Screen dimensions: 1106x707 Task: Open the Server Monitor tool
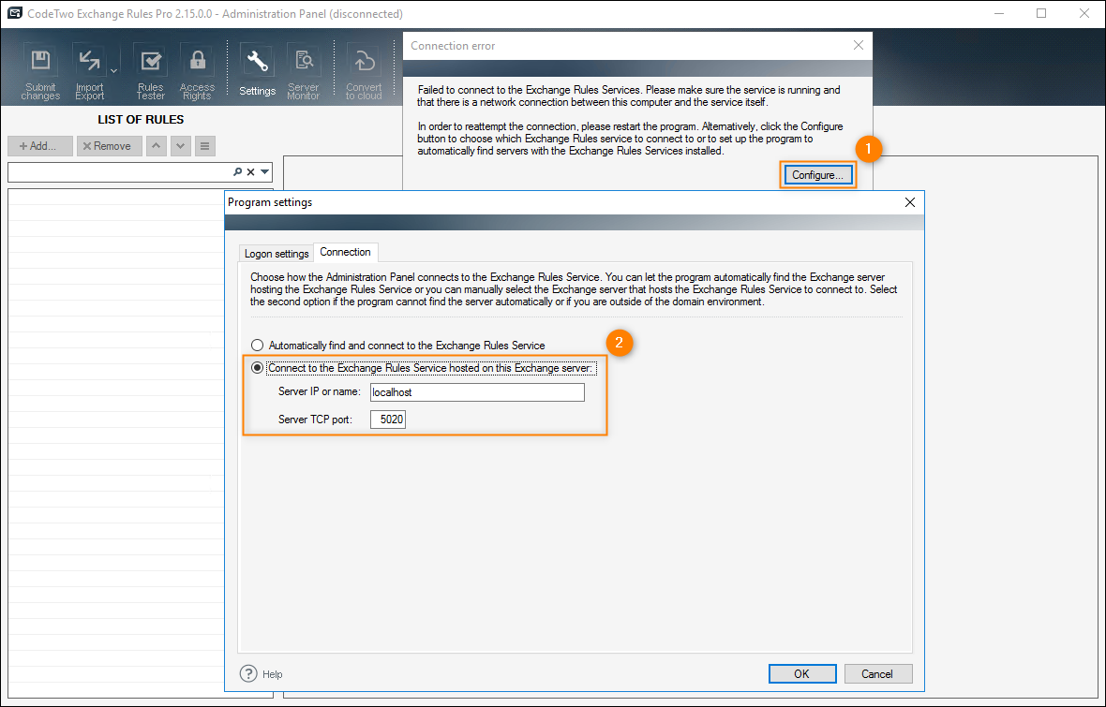(x=304, y=73)
